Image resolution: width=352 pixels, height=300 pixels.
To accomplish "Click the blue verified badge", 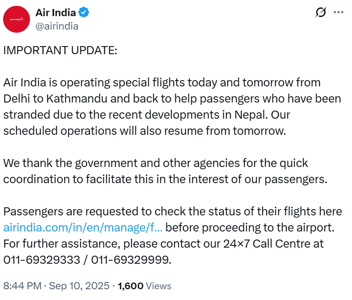I will [85, 13].
